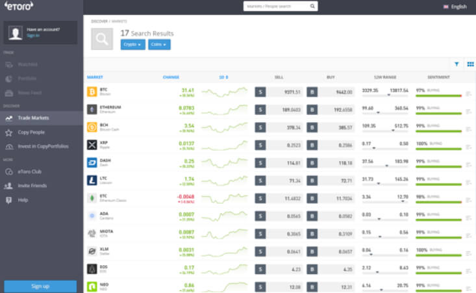Expand the Crypto filter dropdown

(x=132, y=44)
